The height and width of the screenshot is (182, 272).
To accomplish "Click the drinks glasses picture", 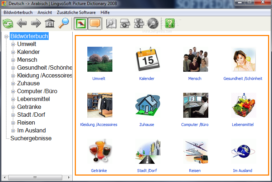I will [100, 151].
